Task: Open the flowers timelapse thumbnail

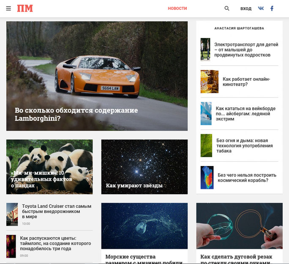Action: (x=11, y=246)
